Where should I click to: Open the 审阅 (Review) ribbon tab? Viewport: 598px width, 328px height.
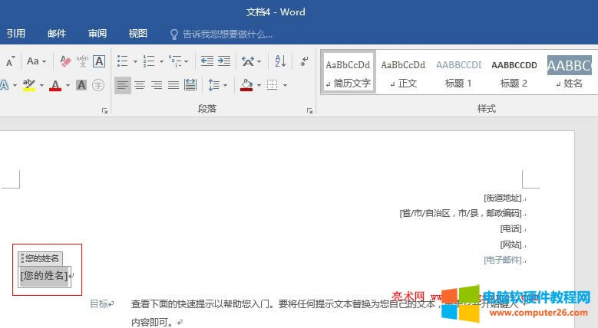click(x=97, y=34)
